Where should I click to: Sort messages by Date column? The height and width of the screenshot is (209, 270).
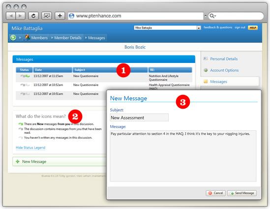click(53, 70)
